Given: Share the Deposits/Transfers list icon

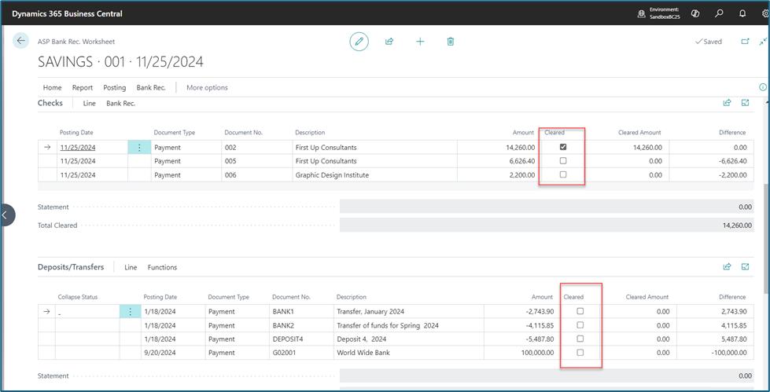Looking at the screenshot, I should tap(727, 267).
